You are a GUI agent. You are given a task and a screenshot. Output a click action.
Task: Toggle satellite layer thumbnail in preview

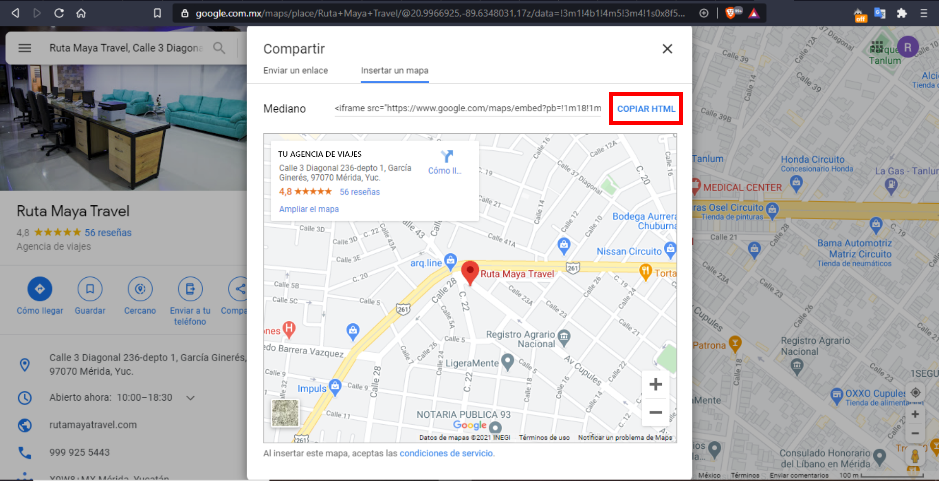[285, 413]
